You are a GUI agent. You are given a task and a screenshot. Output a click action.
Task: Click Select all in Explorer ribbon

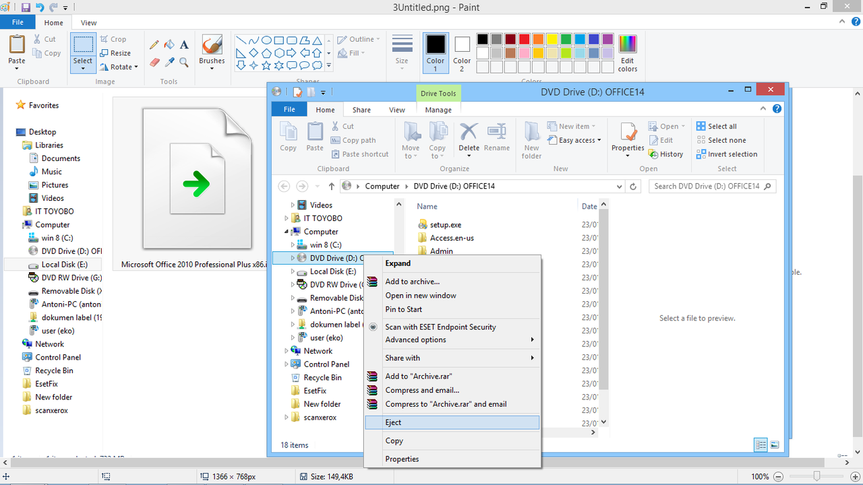[716, 127]
